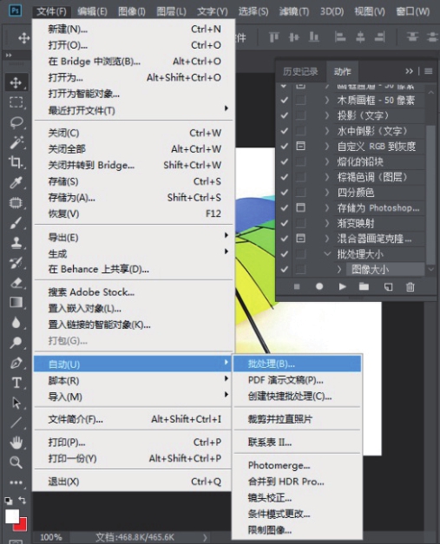Switch to the 历史记录 tab

pos(300,71)
